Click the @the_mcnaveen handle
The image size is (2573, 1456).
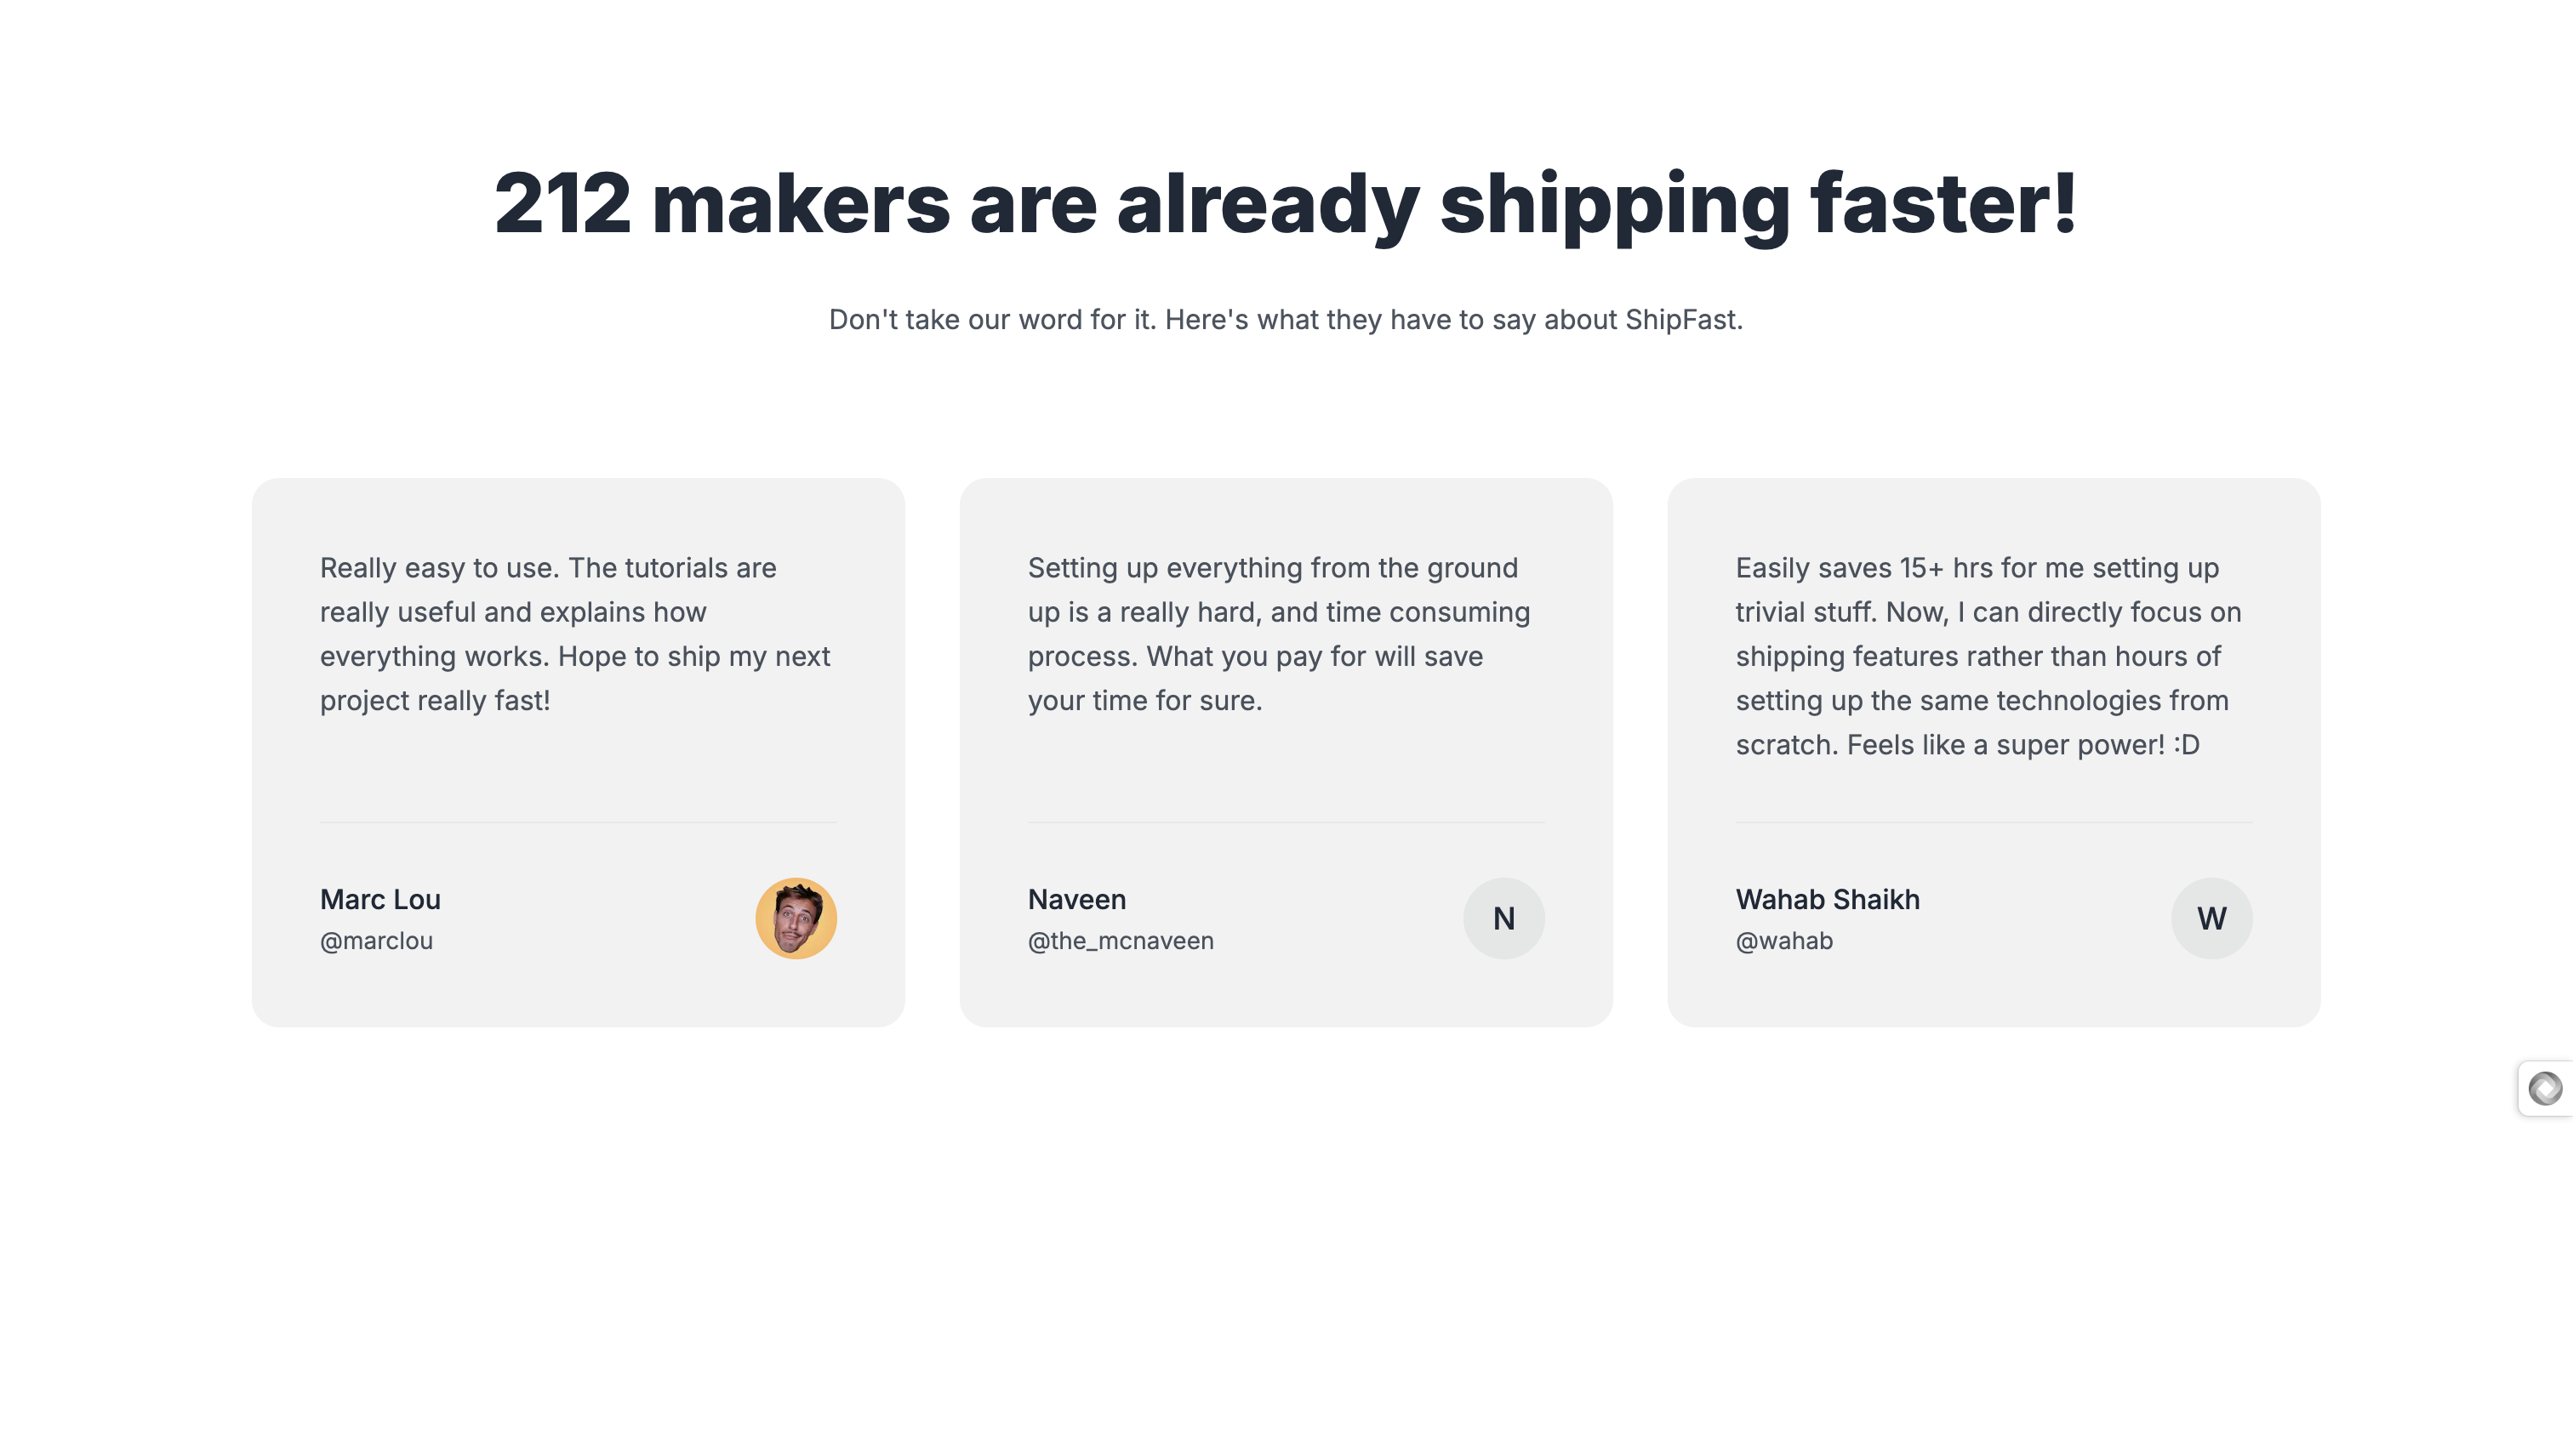pyautogui.click(x=1121, y=941)
